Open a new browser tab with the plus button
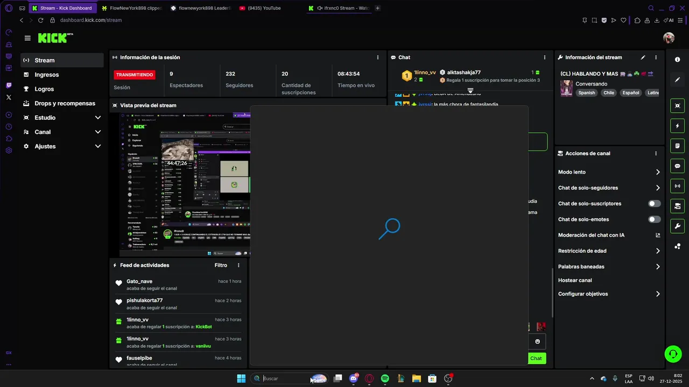Screen dimensions: 689x387 [377, 8]
